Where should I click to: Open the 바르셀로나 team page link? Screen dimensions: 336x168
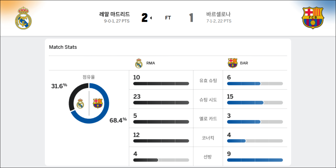(x=219, y=14)
